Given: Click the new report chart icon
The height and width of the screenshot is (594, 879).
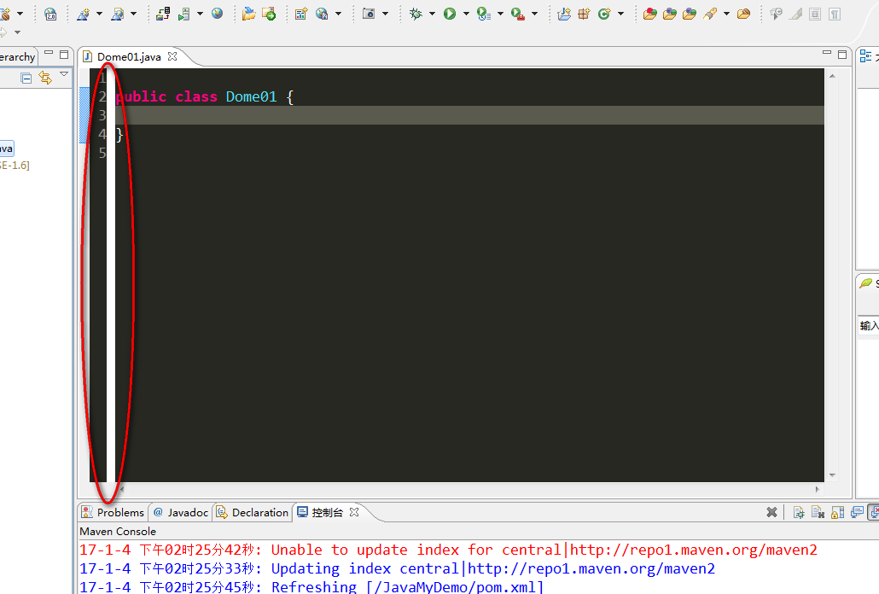Looking at the screenshot, I should tap(301, 14).
